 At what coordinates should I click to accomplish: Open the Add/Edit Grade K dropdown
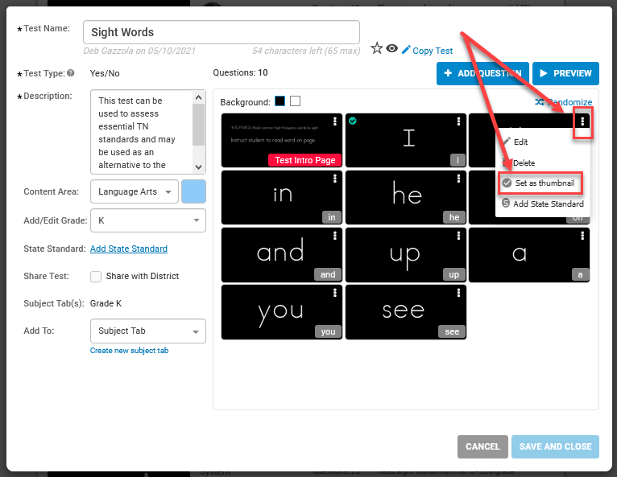coord(148,220)
